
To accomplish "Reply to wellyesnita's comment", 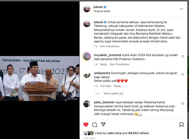I will click(x=117, y=86).
